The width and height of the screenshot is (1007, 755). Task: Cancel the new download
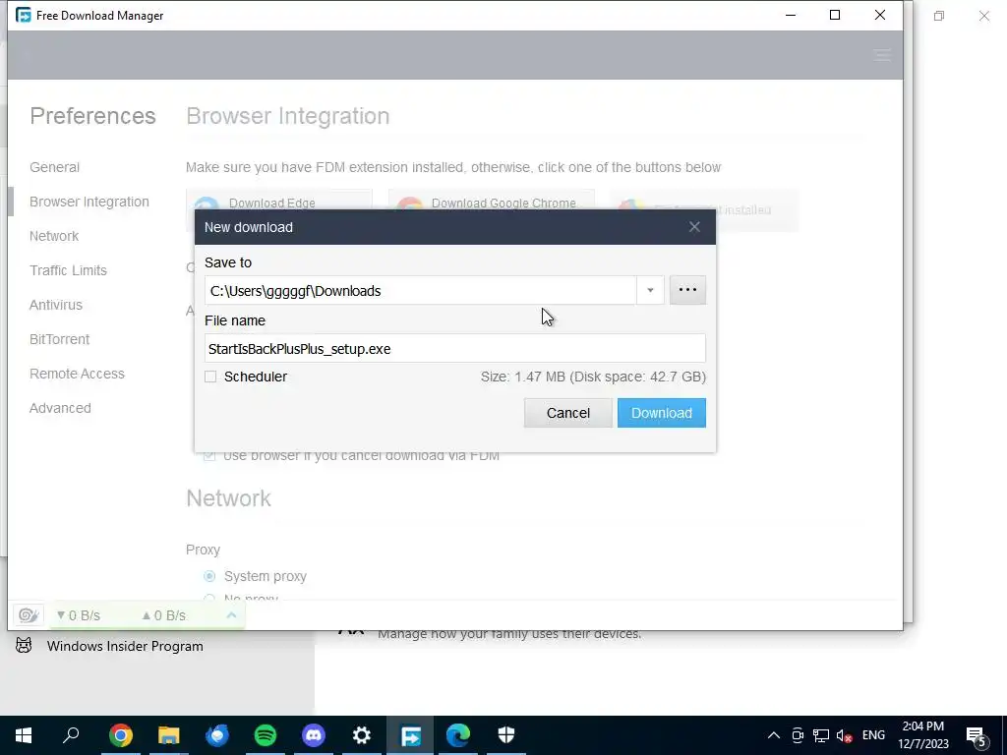click(x=567, y=413)
